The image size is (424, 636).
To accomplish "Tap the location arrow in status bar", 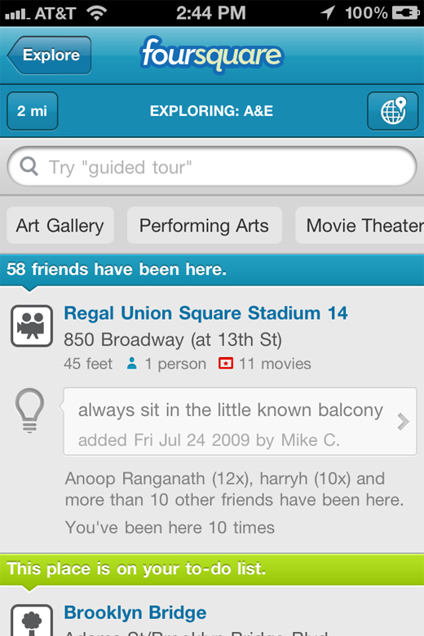I will point(328,12).
